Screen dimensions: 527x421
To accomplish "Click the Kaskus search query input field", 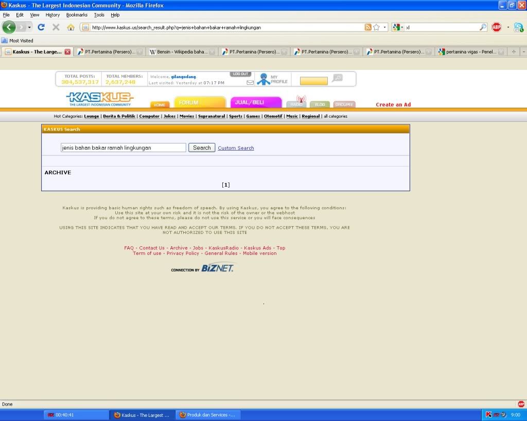I will (124, 148).
